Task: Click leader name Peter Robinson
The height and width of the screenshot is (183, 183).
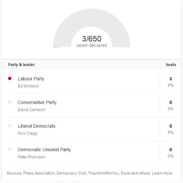Action: [32, 157]
